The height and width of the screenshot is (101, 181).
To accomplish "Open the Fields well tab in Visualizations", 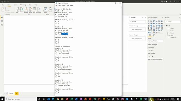I will click(x=150, y=35).
